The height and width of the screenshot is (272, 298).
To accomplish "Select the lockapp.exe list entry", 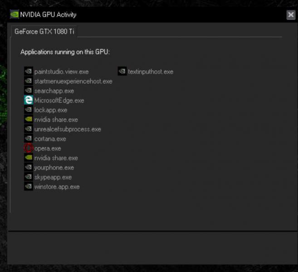I will pos(50,110).
